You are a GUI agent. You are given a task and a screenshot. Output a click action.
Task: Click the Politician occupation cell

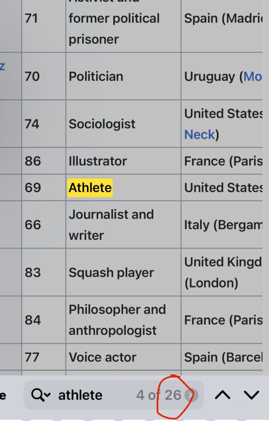point(96,76)
